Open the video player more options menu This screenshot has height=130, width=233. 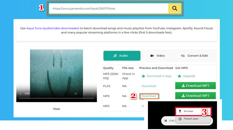coord(93,93)
